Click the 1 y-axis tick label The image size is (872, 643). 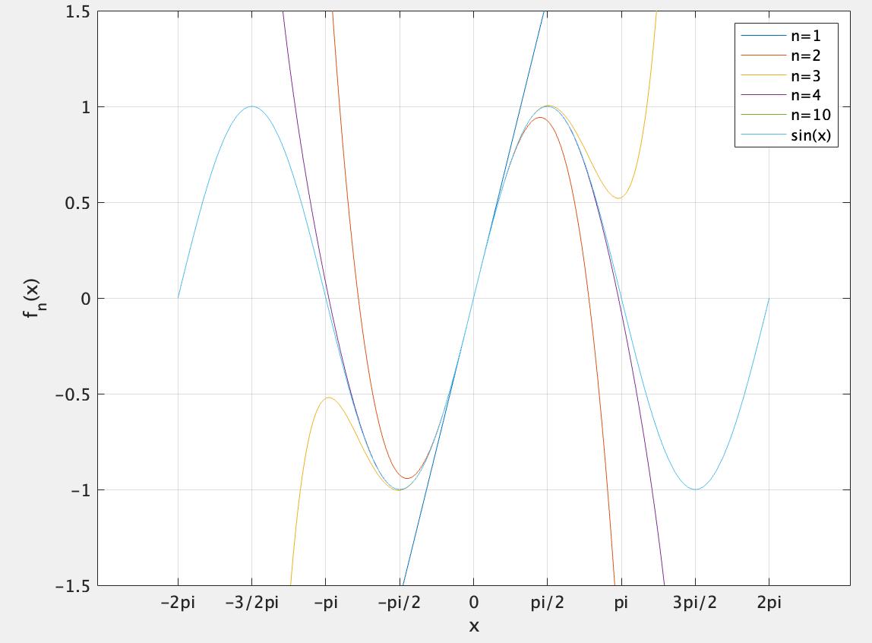coord(86,107)
